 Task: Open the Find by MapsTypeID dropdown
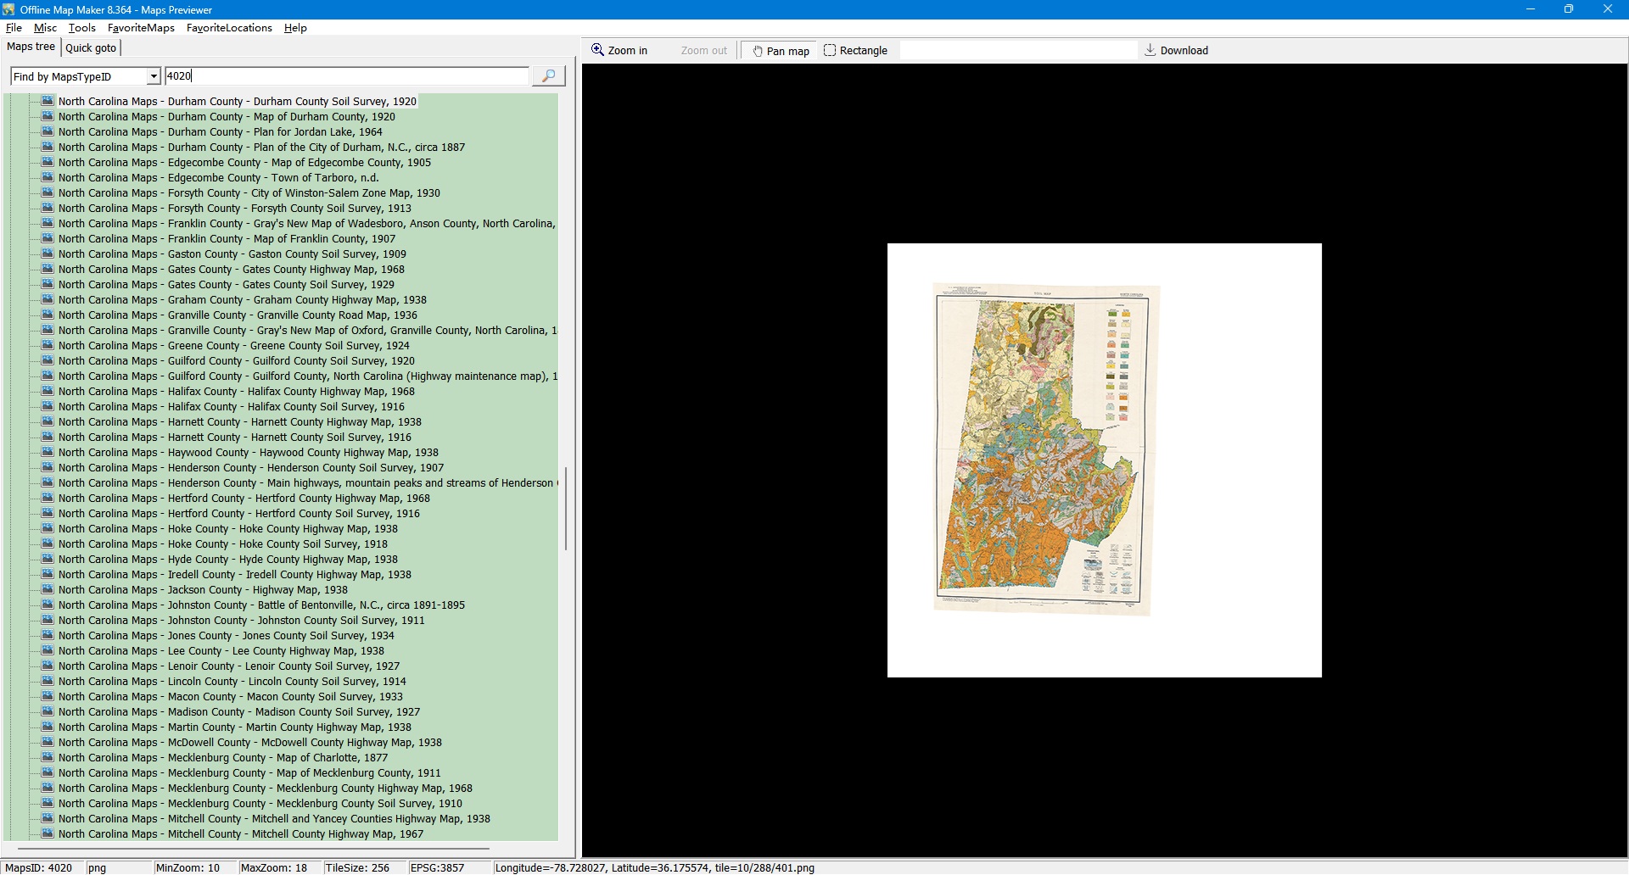click(153, 77)
